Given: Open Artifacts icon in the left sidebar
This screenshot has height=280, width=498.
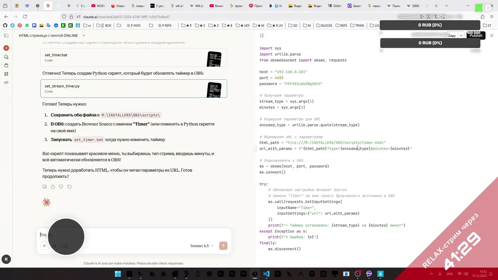Looking at the screenshot, I should tap(6, 74).
